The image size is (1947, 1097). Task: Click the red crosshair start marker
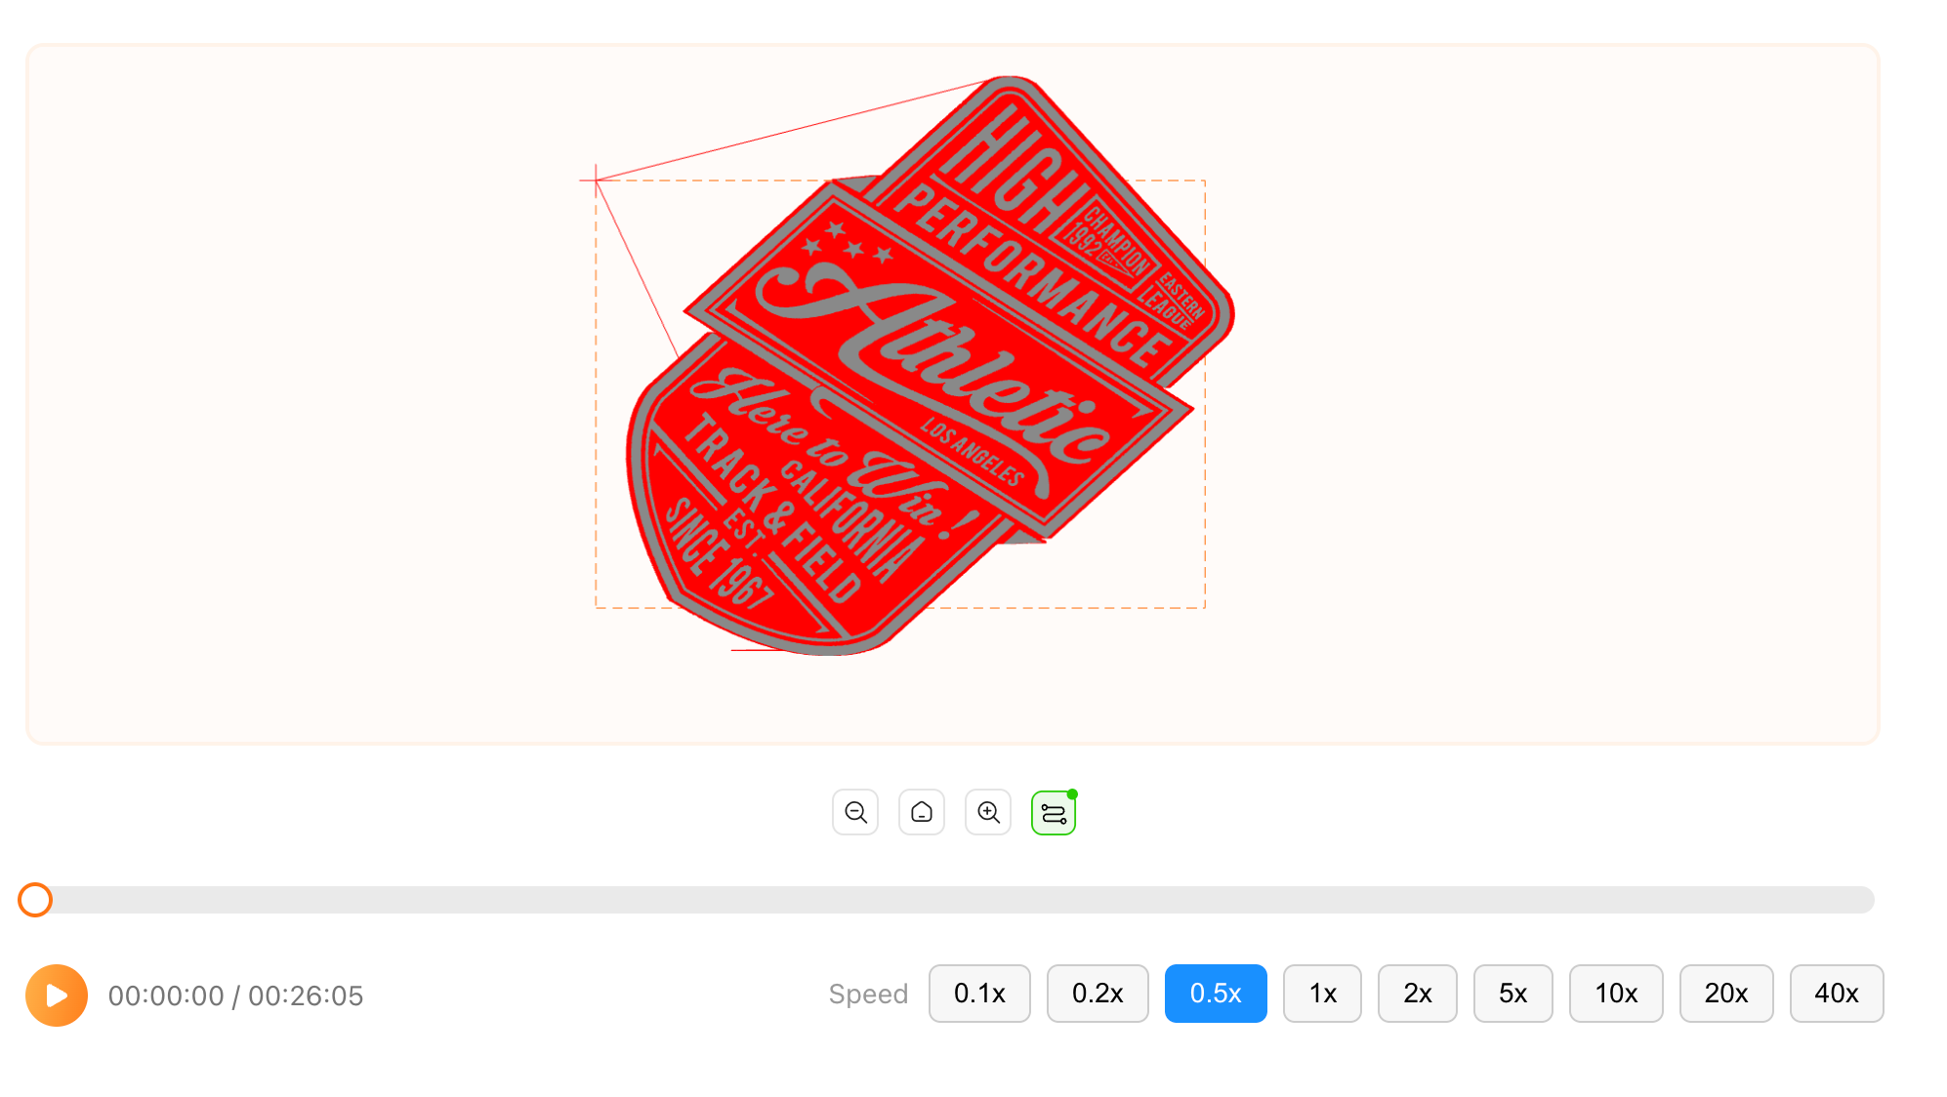tap(596, 181)
